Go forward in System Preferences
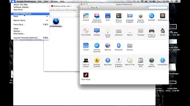190x106 pixels. [86, 7]
